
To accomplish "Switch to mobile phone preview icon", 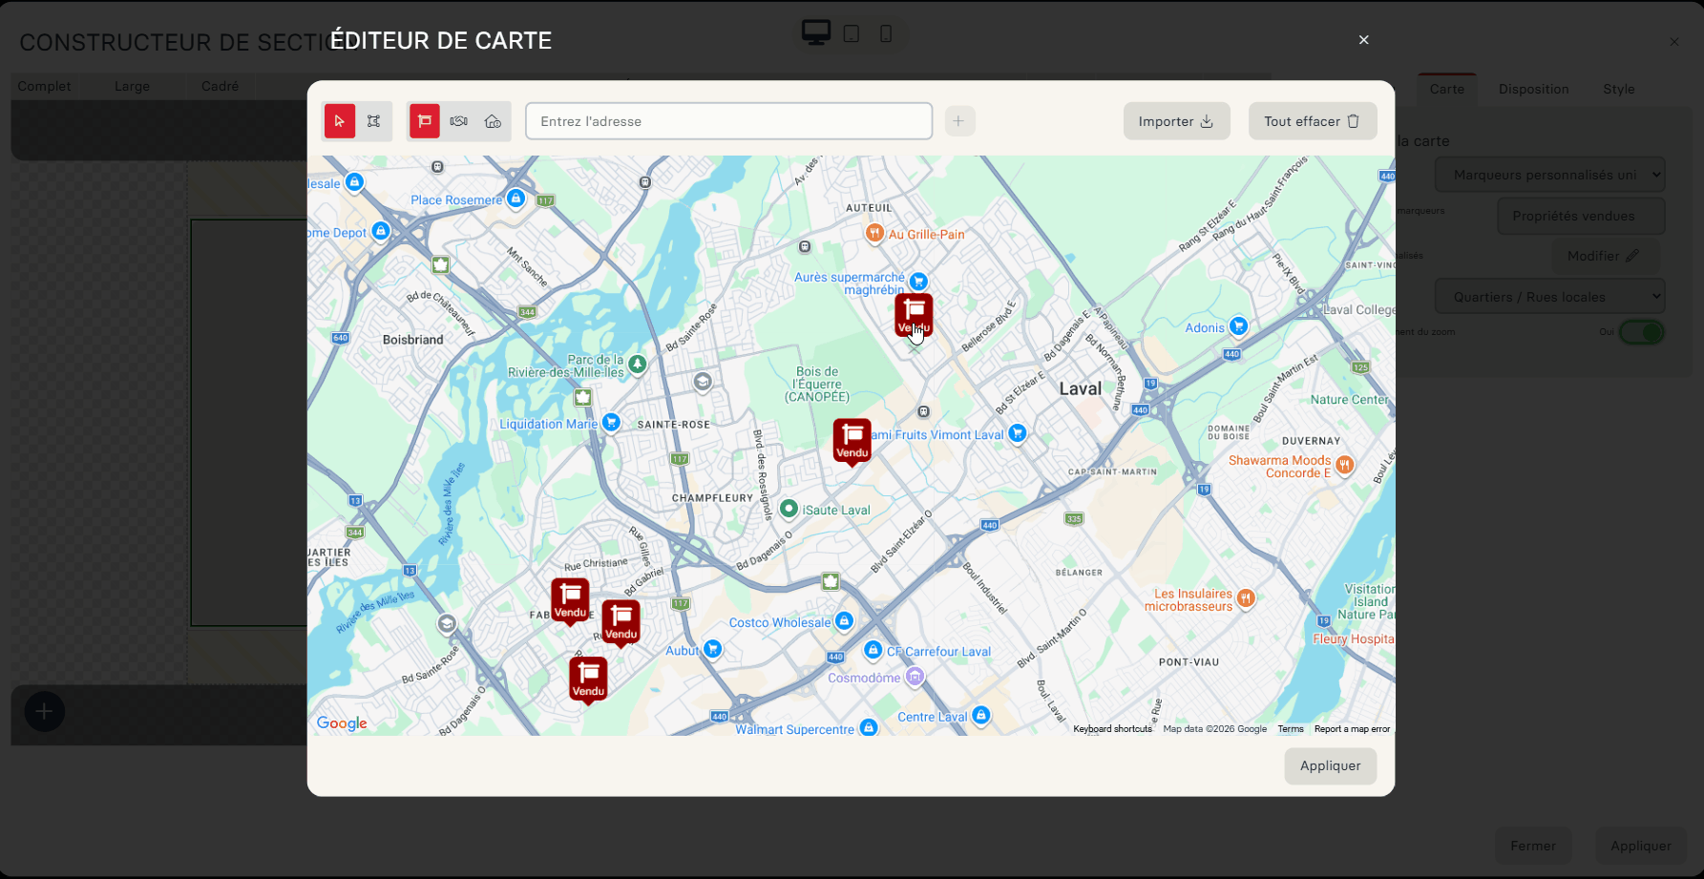I will pos(886,34).
